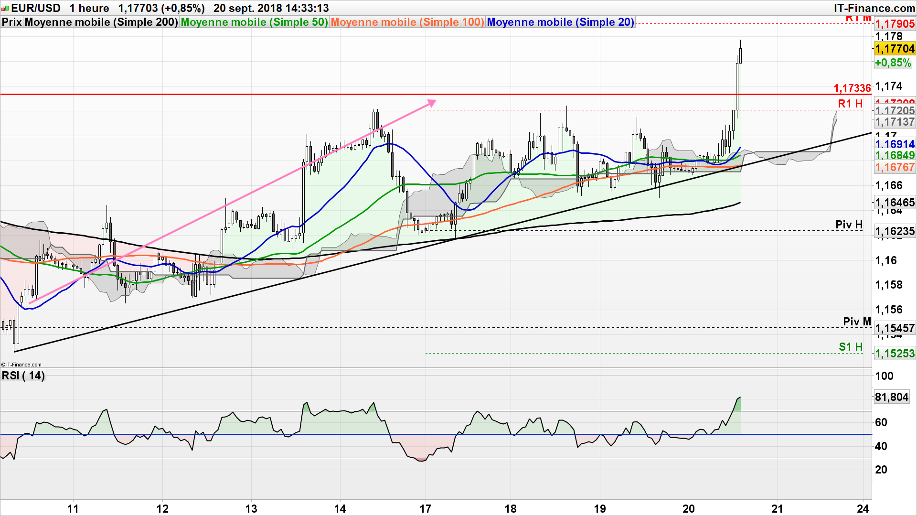Viewport: 917px width, 516px height.
Task: Select Moyenne mobile (Simple 50) legend
Action: pyautogui.click(x=255, y=22)
